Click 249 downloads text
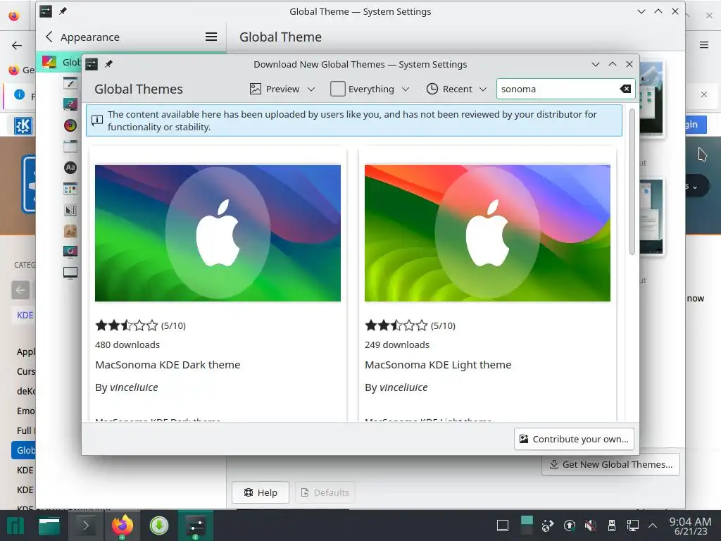The height and width of the screenshot is (541, 721). [x=397, y=344]
